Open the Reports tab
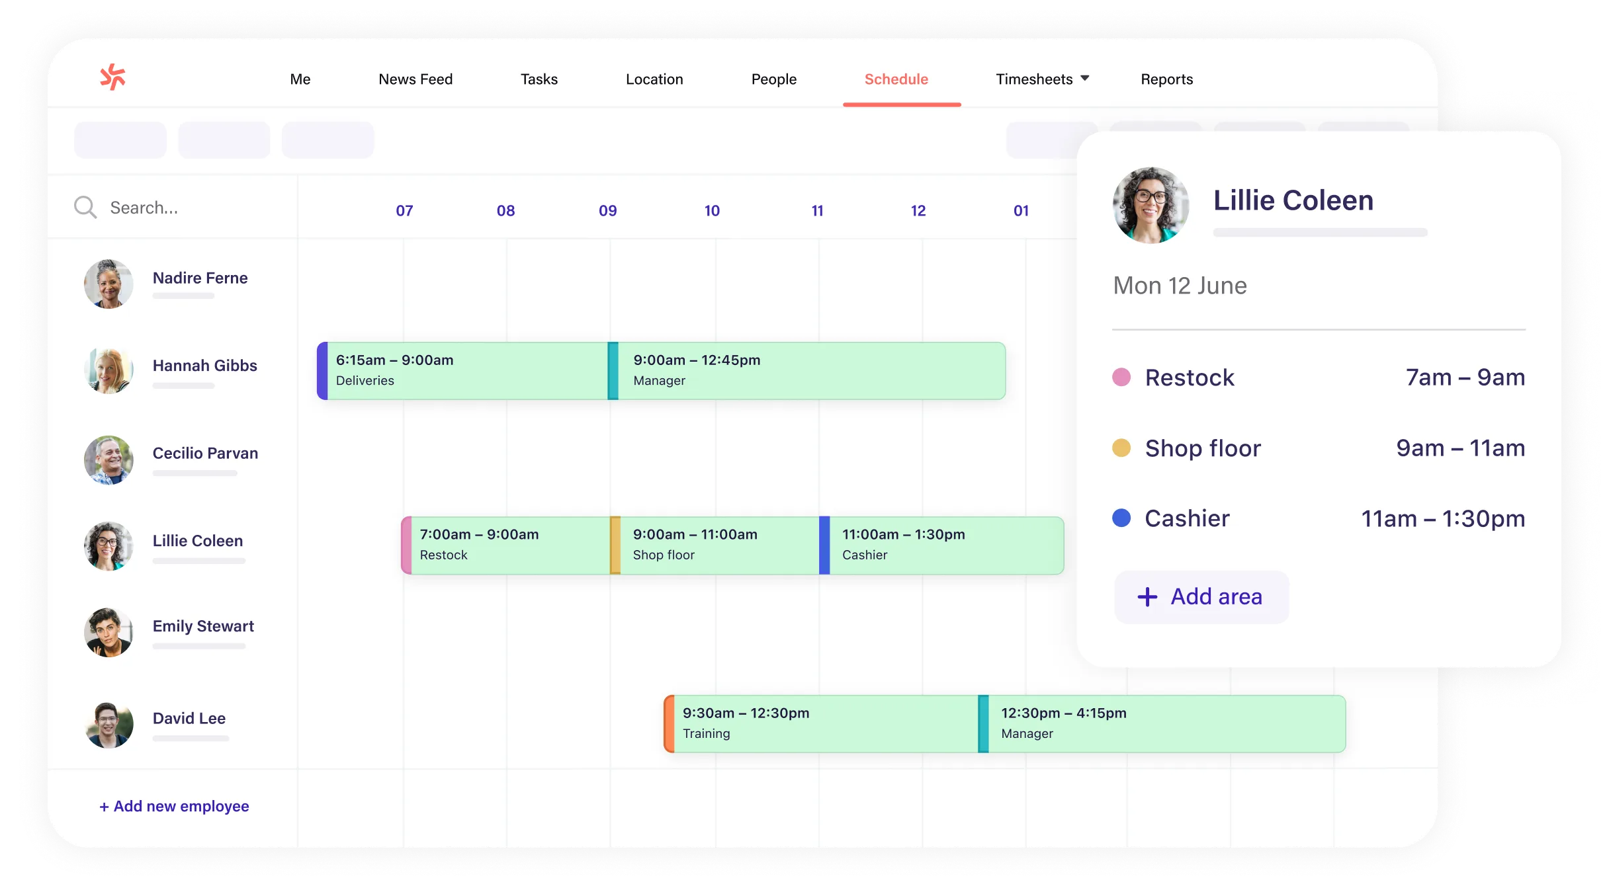The width and height of the screenshot is (1609, 886). pos(1166,79)
